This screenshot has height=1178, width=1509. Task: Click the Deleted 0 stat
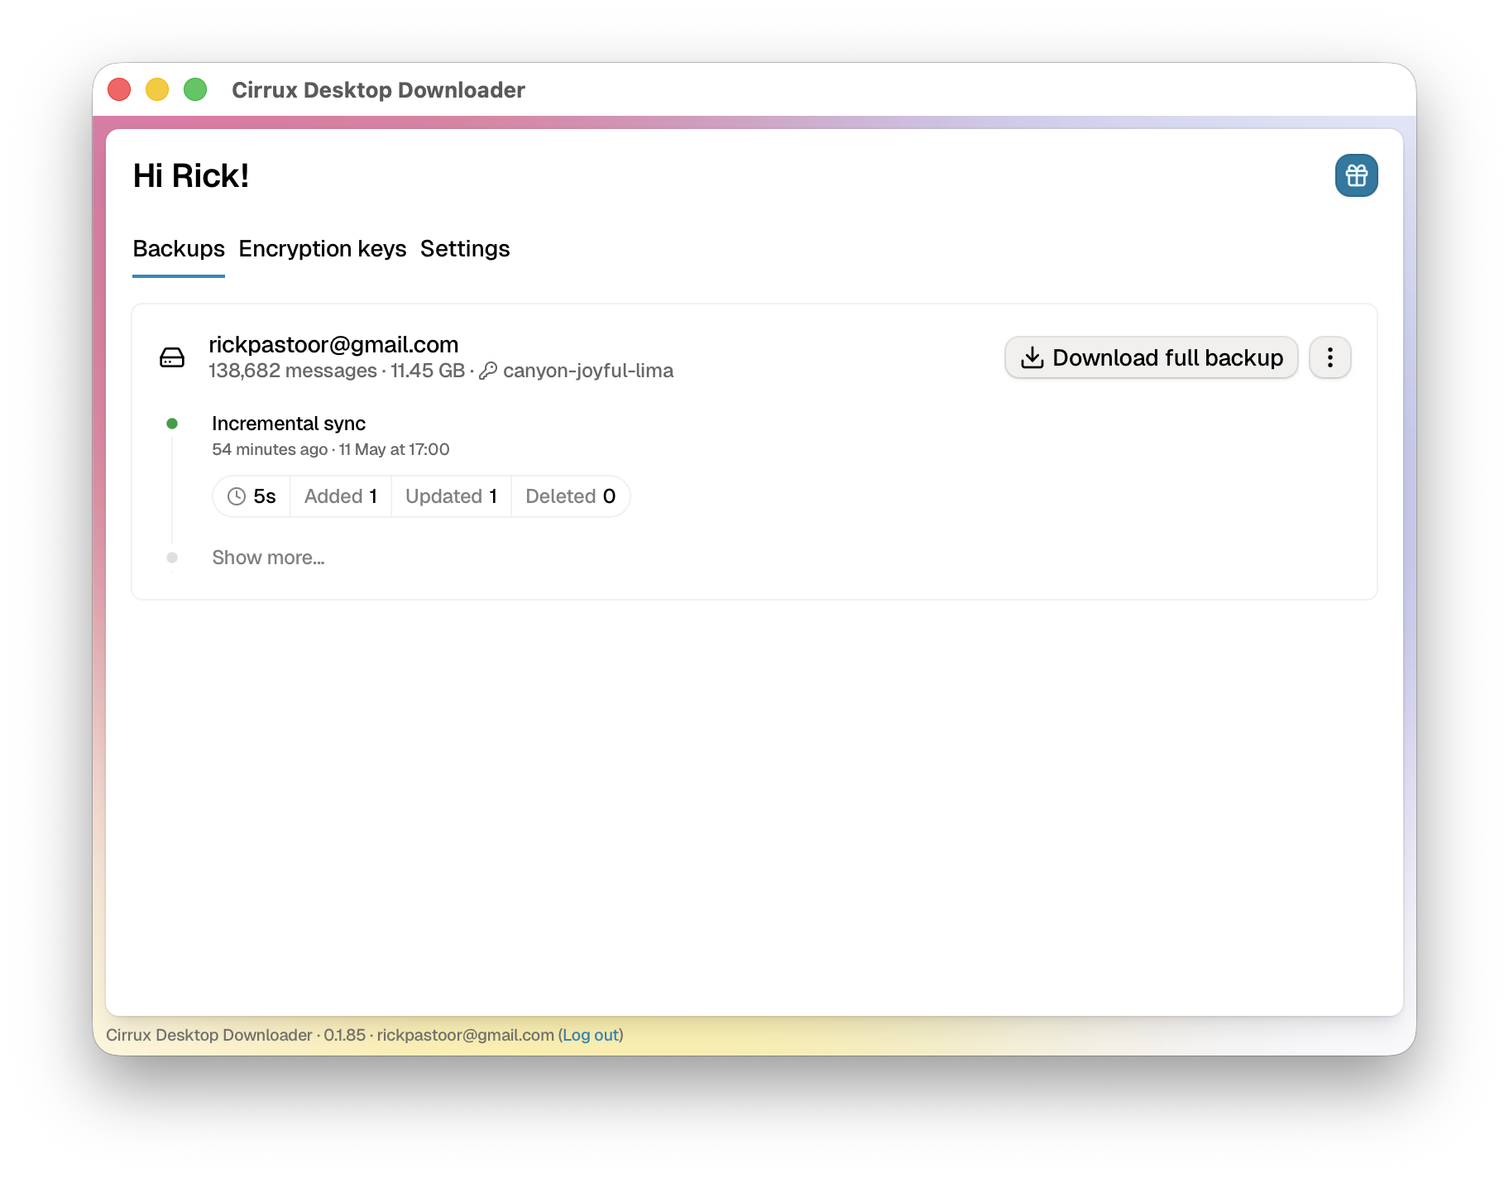(571, 496)
